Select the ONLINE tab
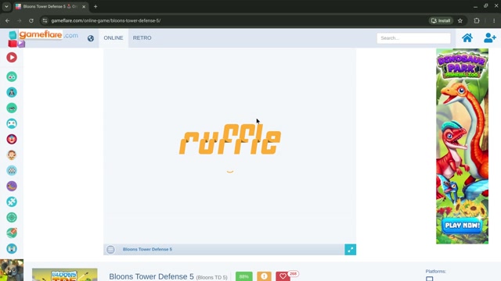The height and width of the screenshot is (281, 501). pyautogui.click(x=114, y=38)
